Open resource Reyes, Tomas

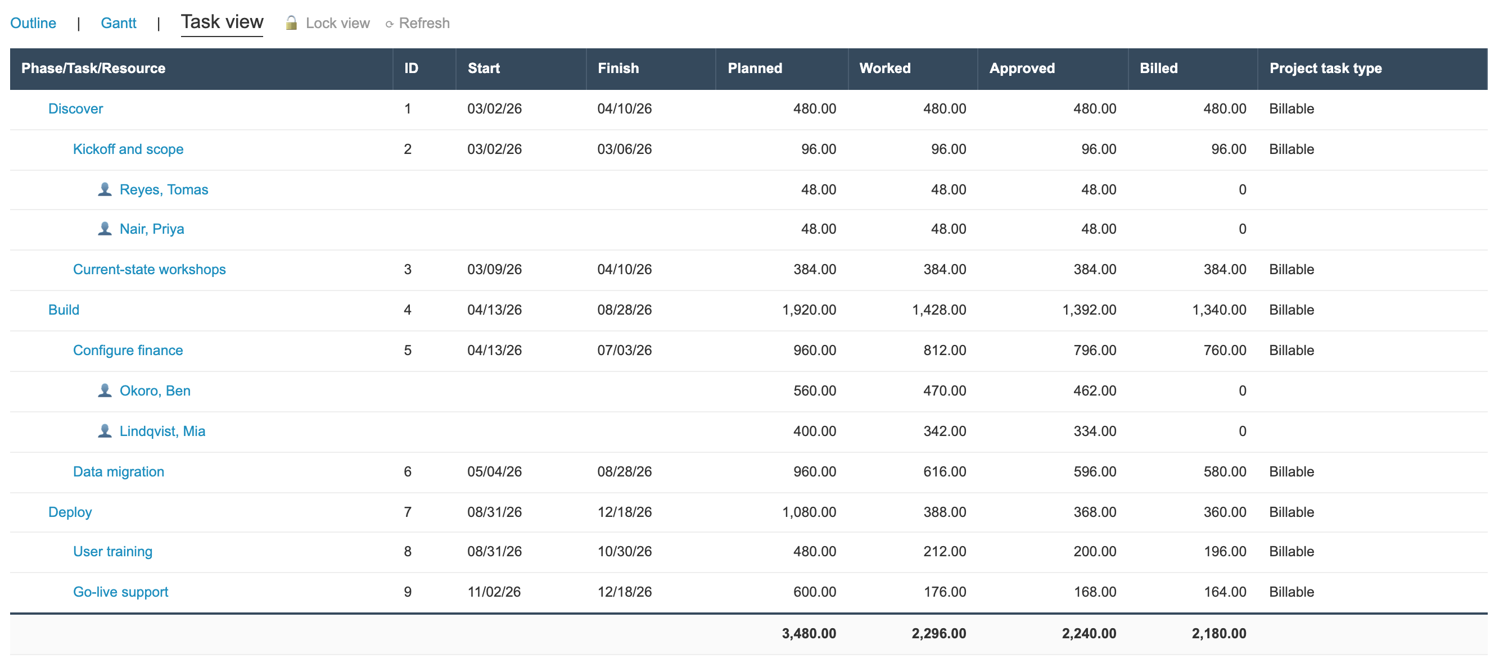pyautogui.click(x=164, y=189)
